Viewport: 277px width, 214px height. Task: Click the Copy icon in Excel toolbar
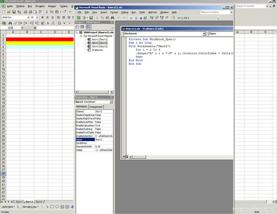point(52,12)
